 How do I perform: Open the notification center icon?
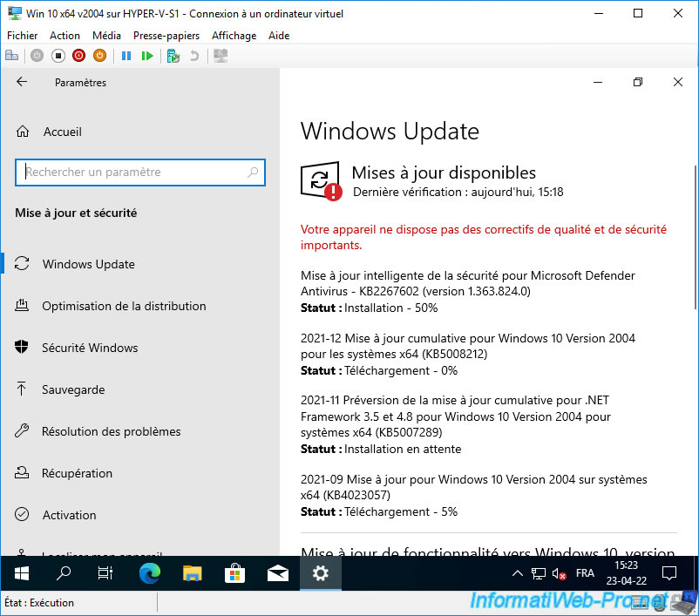click(669, 573)
